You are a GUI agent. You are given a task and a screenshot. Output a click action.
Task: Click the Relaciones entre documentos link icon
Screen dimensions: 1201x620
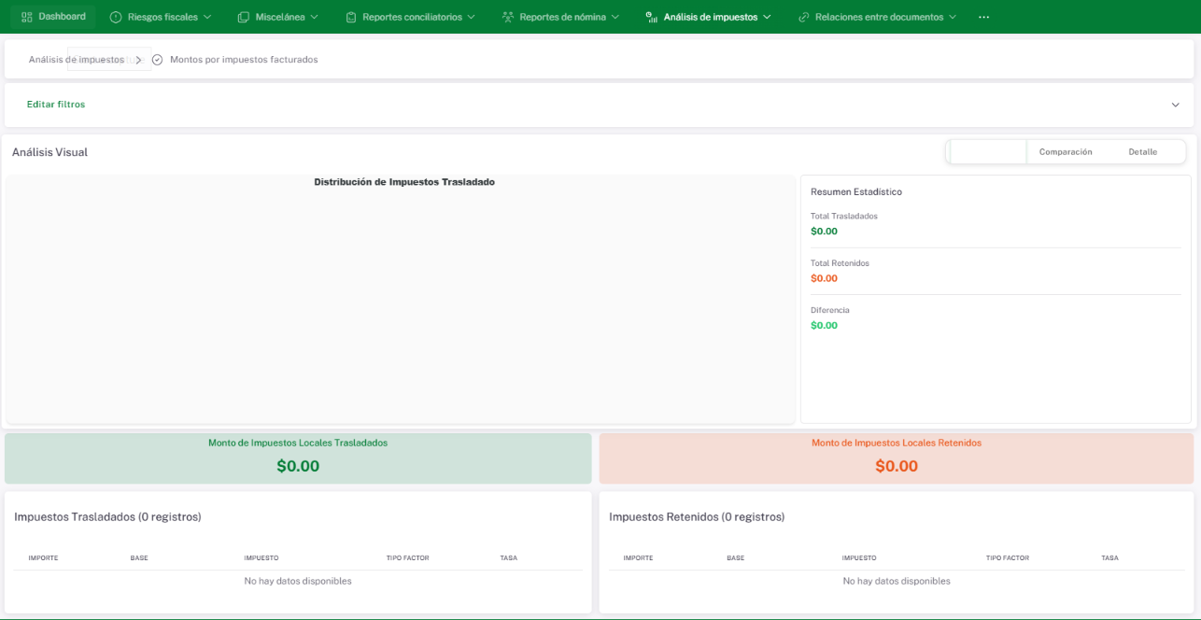tap(803, 17)
